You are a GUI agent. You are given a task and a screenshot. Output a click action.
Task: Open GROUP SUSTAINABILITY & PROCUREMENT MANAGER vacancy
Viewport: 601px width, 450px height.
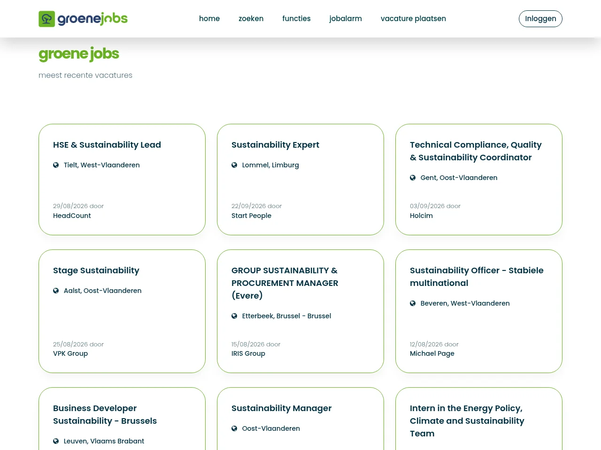[x=285, y=283]
